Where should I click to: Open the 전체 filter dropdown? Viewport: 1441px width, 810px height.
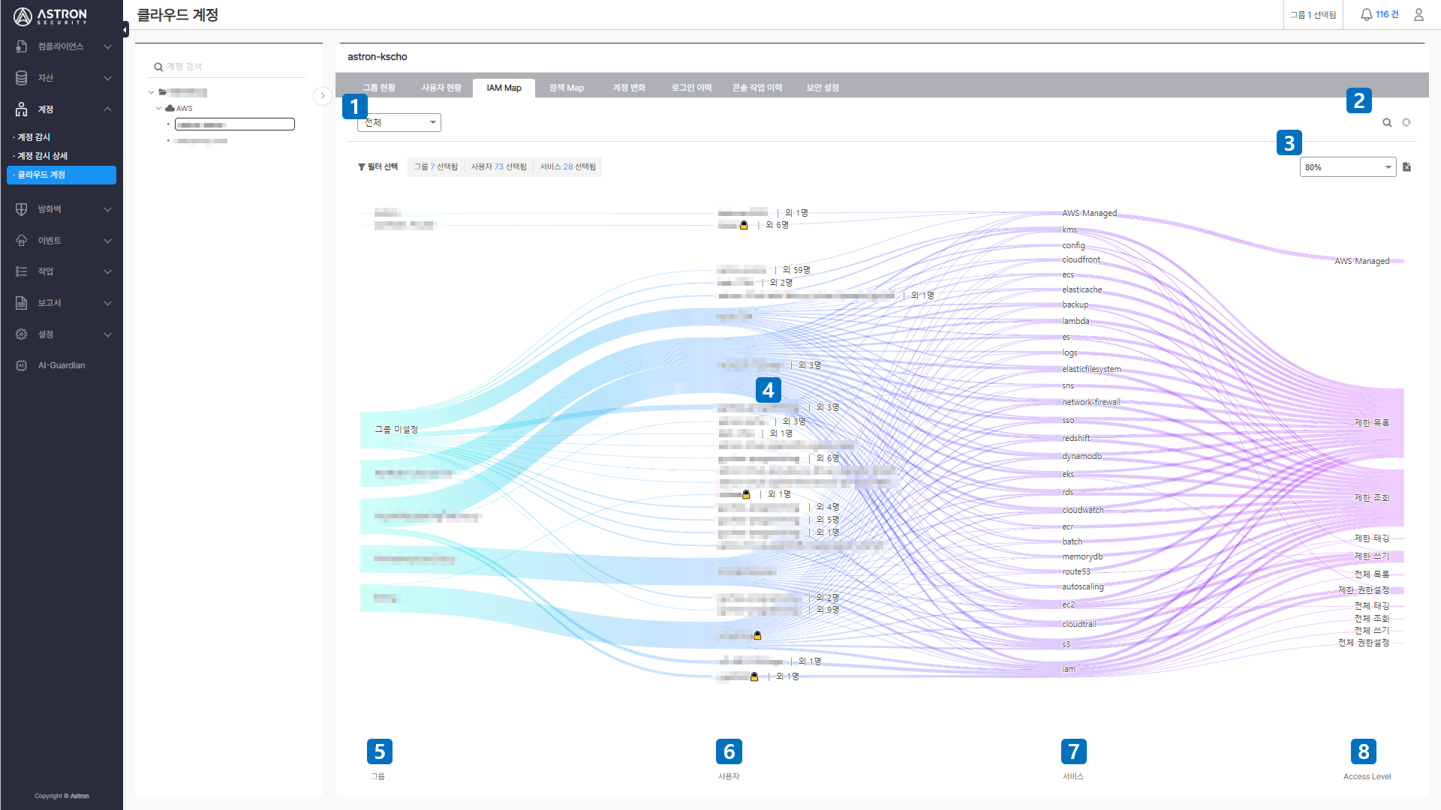coord(399,122)
